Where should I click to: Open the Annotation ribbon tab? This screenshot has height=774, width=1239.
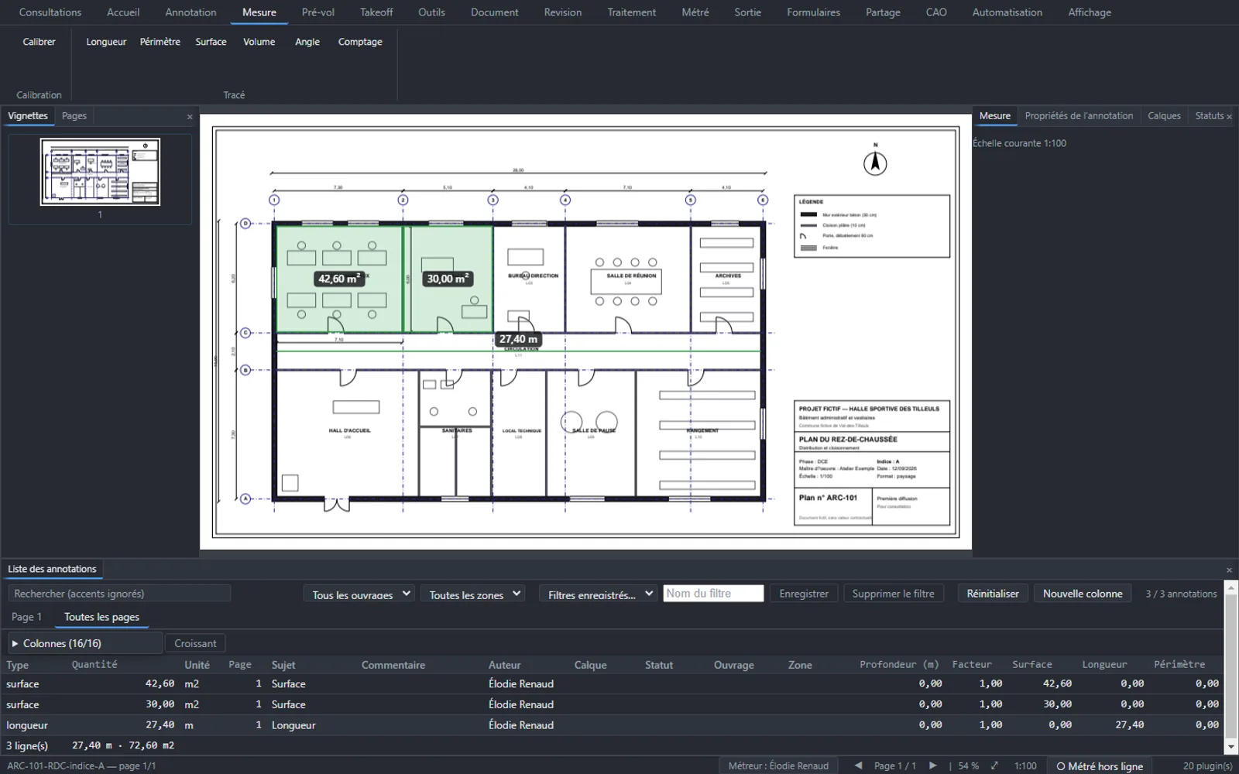coord(190,12)
